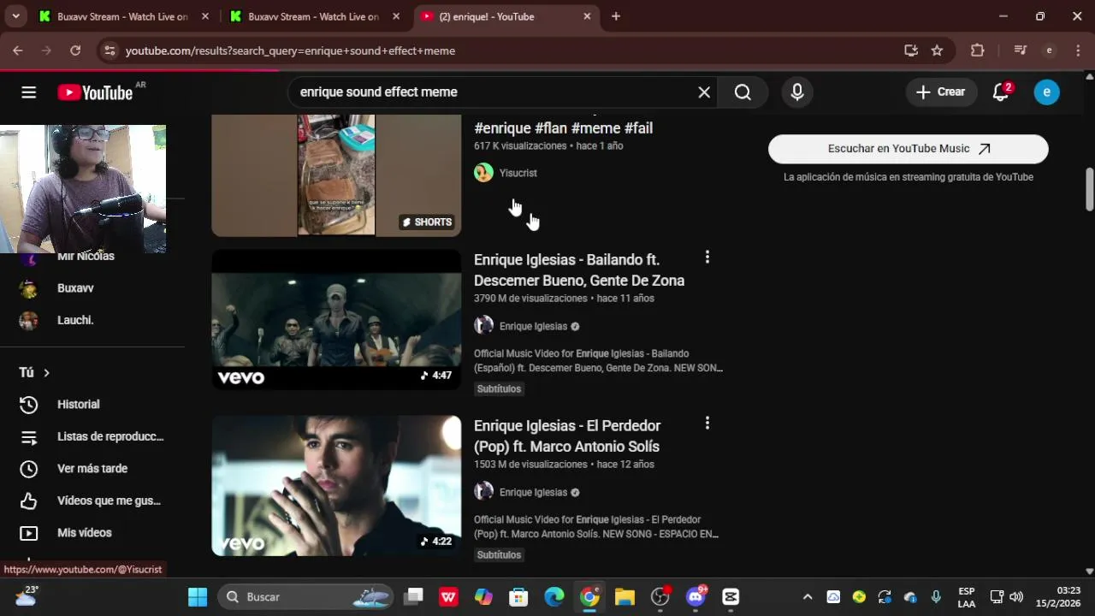Open media control button in Chrome toolbar

click(x=1020, y=50)
